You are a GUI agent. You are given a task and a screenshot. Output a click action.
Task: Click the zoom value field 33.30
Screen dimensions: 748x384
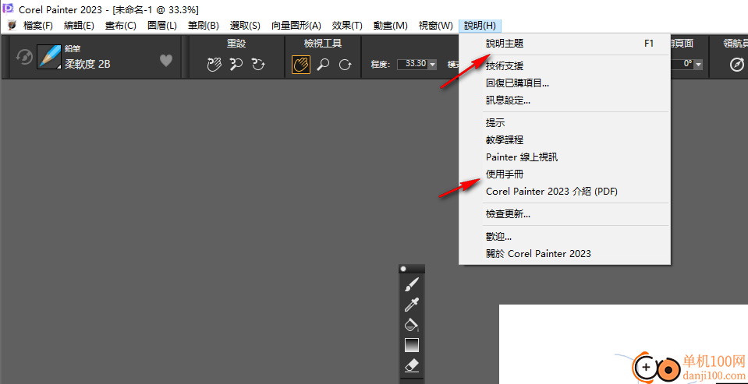[x=412, y=64]
